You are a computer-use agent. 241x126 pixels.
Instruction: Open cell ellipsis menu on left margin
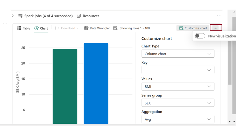click(5, 24)
